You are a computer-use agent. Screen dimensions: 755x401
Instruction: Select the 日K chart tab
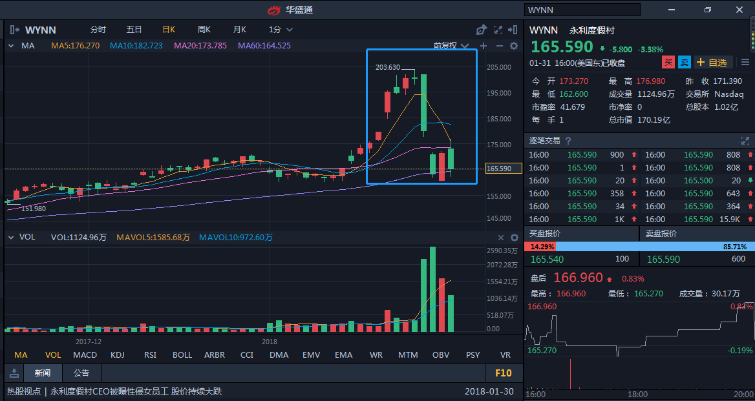[x=169, y=30]
